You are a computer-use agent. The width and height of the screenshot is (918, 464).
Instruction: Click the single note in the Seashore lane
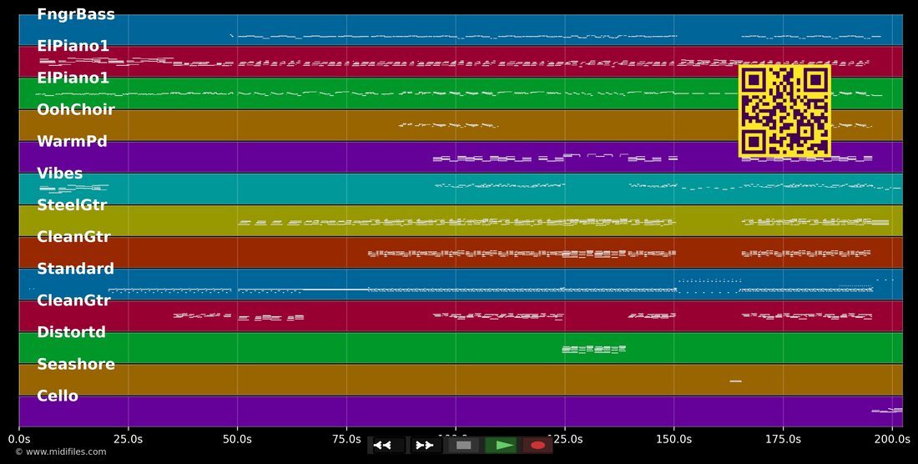736,381
